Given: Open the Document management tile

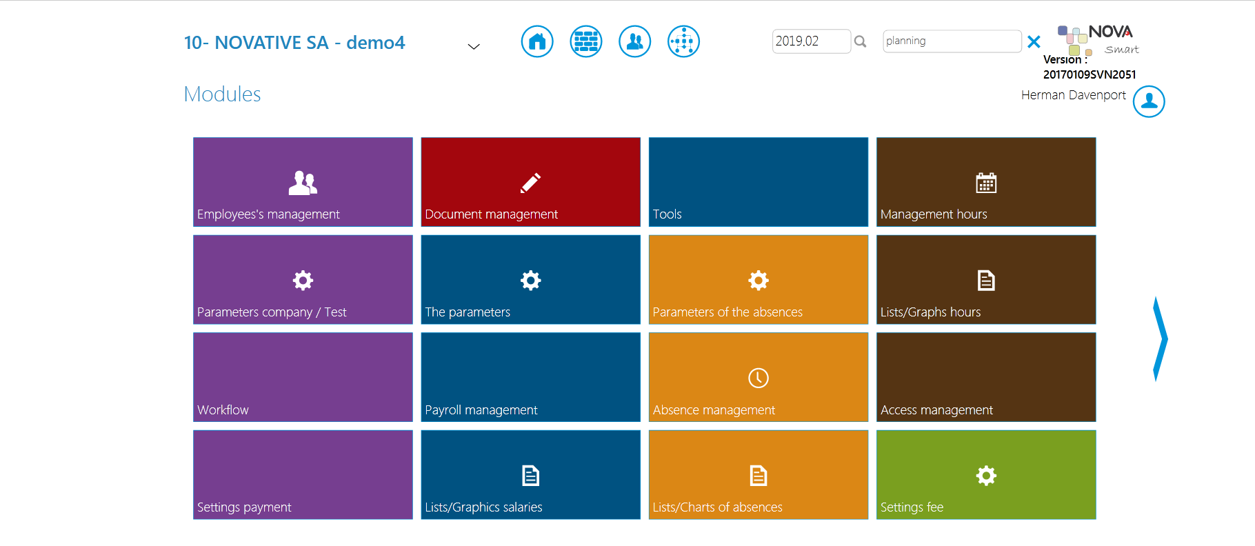Looking at the screenshot, I should (530, 182).
